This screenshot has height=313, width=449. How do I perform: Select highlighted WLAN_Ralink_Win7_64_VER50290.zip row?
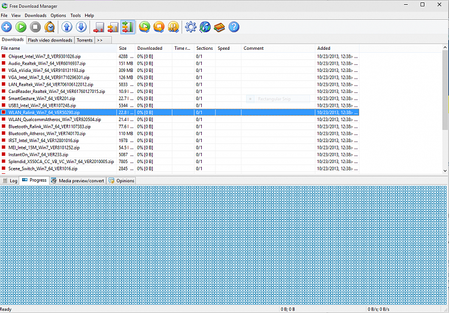[180, 113]
